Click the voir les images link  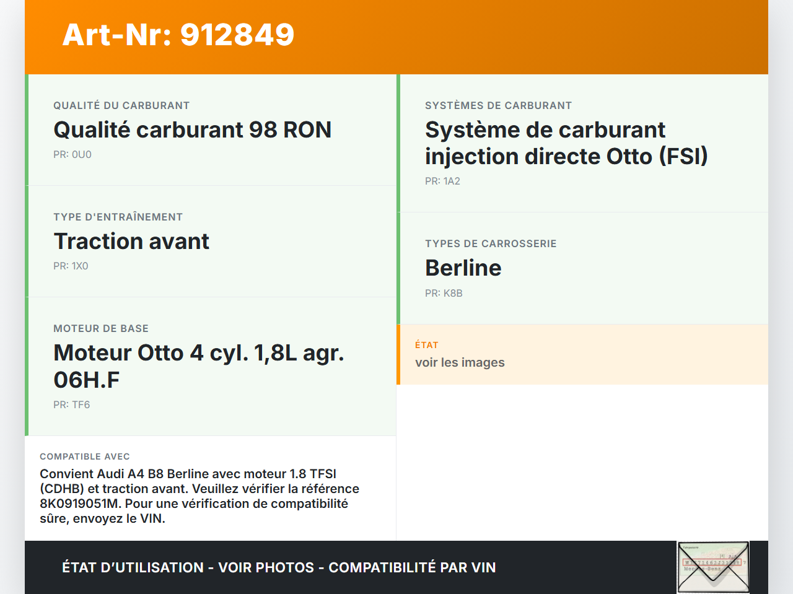460,362
